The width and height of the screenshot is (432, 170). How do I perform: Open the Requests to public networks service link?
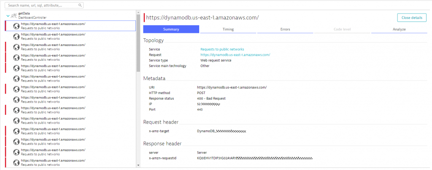coord(222,49)
